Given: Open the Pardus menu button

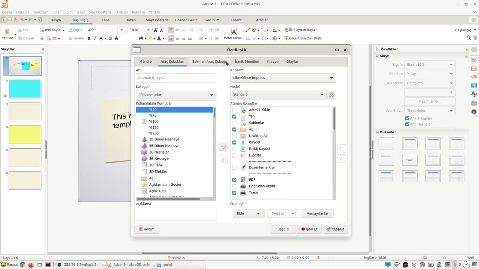Looking at the screenshot, I should tap(9, 265).
